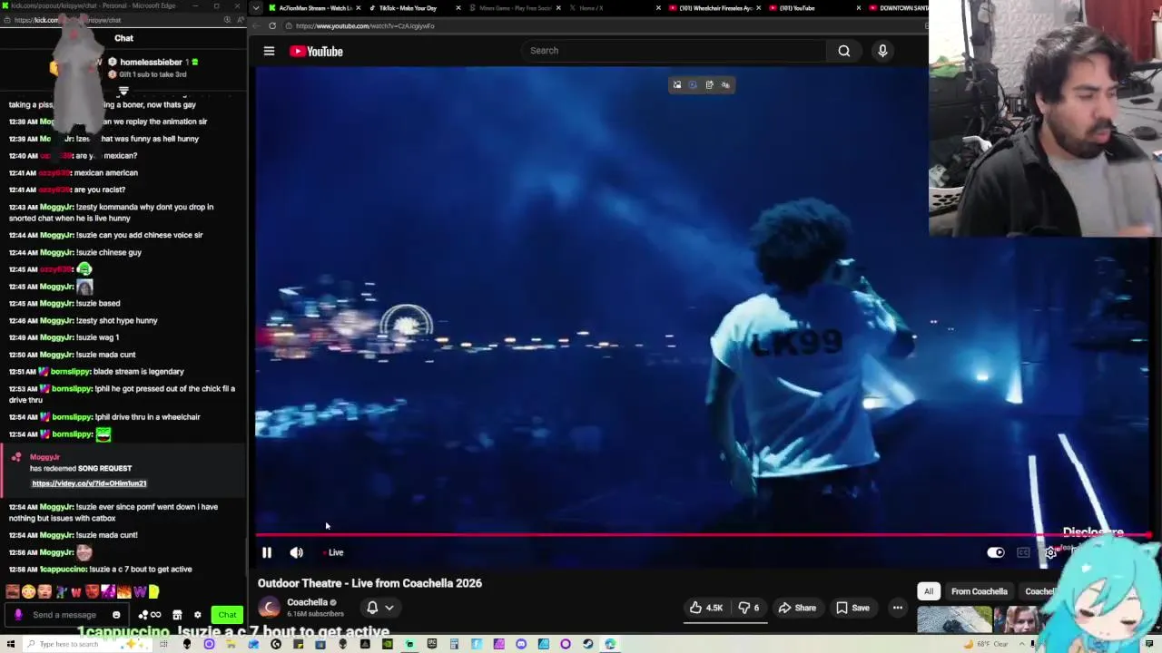
Task: Open video player settings gear
Action: pos(1050,552)
